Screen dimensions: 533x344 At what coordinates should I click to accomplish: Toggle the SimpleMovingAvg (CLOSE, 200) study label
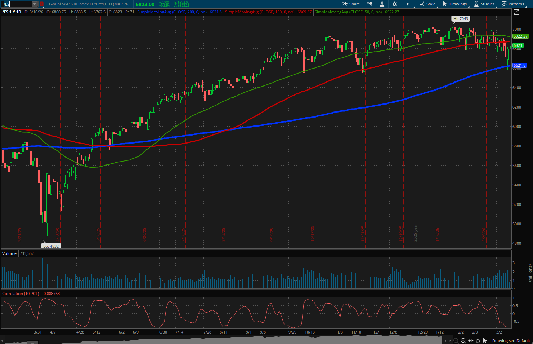coord(172,12)
